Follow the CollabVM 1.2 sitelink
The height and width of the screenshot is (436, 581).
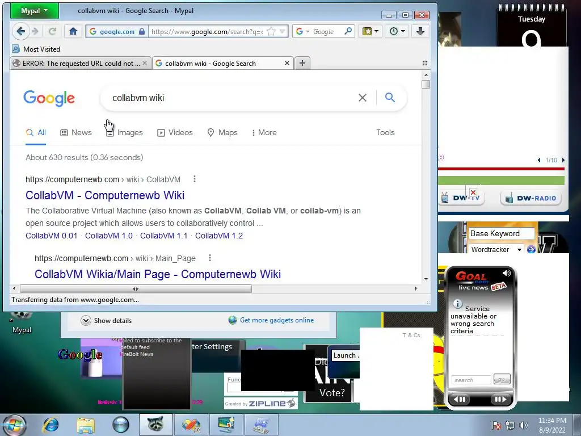(x=219, y=236)
